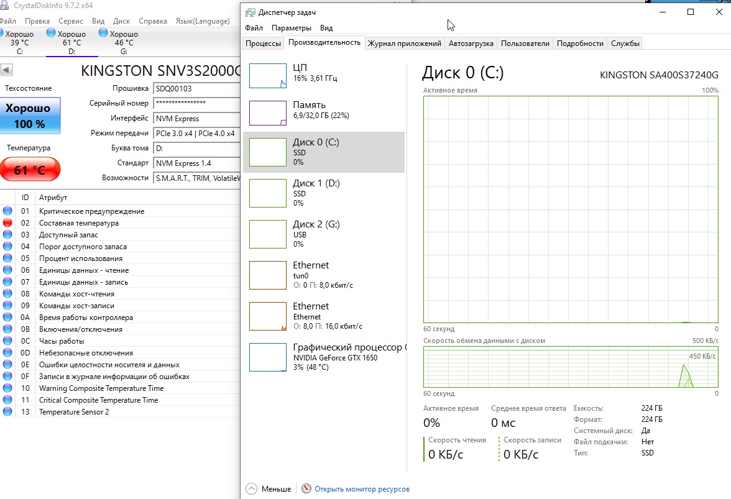Click the red Composite Temperature status orb
Screen dimensions: 731x499
click(x=7, y=222)
